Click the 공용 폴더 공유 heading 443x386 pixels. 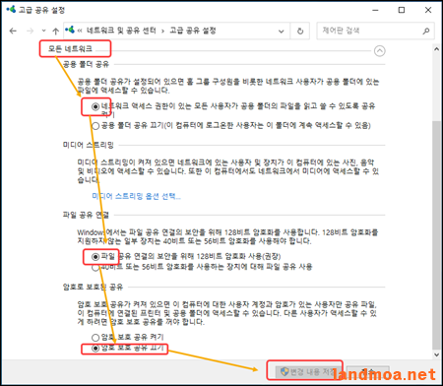86,64
